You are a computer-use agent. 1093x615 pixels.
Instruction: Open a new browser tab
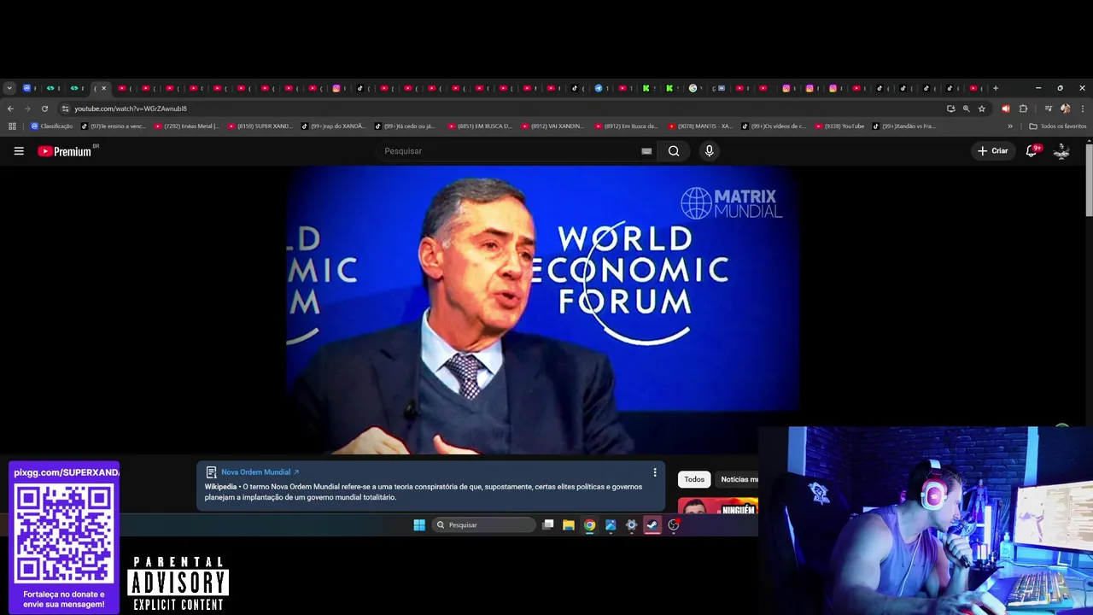(x=996, y=88)
